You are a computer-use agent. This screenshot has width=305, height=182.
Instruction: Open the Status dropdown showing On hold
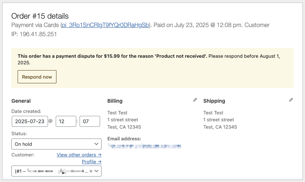tap(56, 144)
